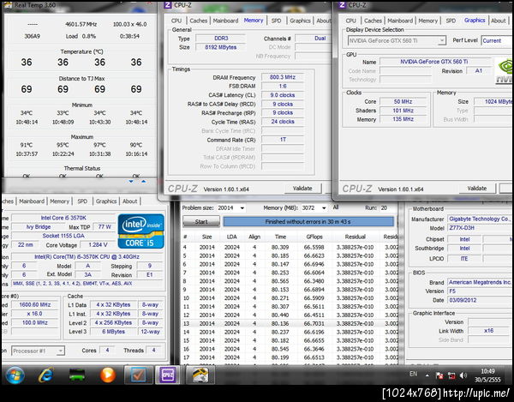Screen dimensions: 514x402
Task: Select result row 4 with time 80.309
Action: 290,247
